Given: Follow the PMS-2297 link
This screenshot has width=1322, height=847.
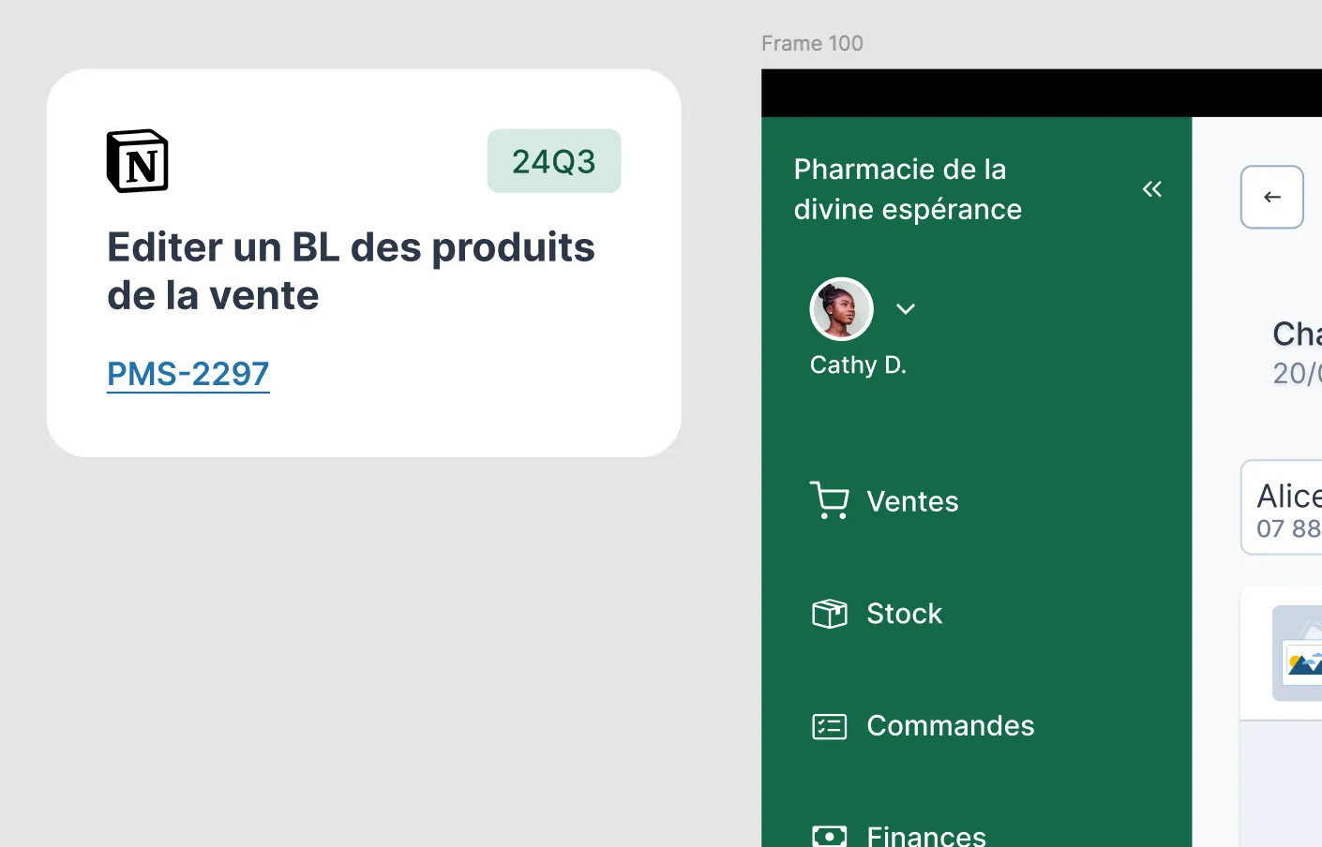Looking at the screenshot, I should click(188, 373).
